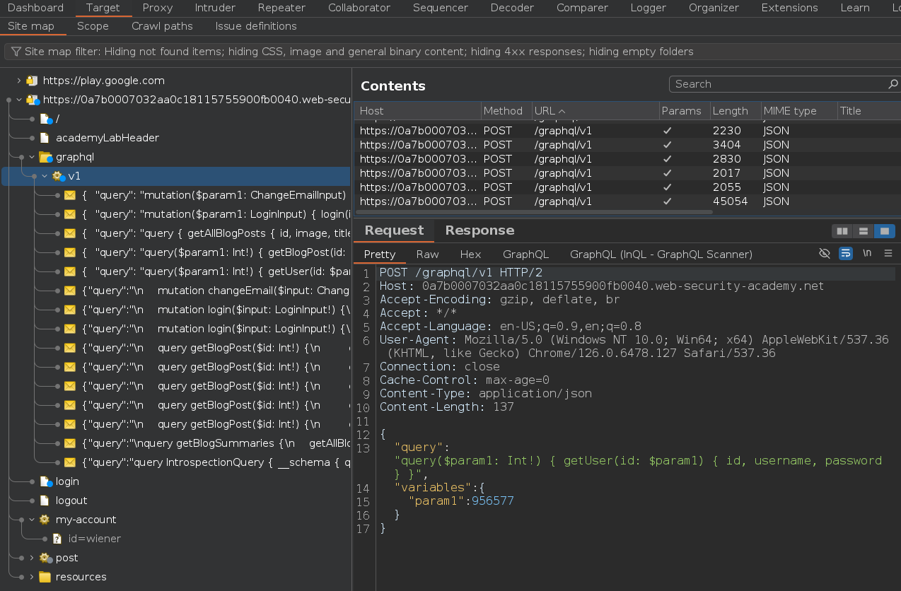The height and width of the screenshot is (591, 901).
Task: Click the id=wiener question-mark file icon
Action: click(x=57, y=539)
